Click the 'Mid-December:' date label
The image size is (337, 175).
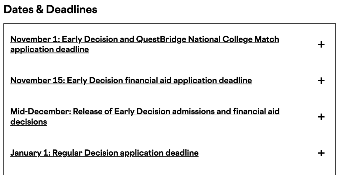41,112
